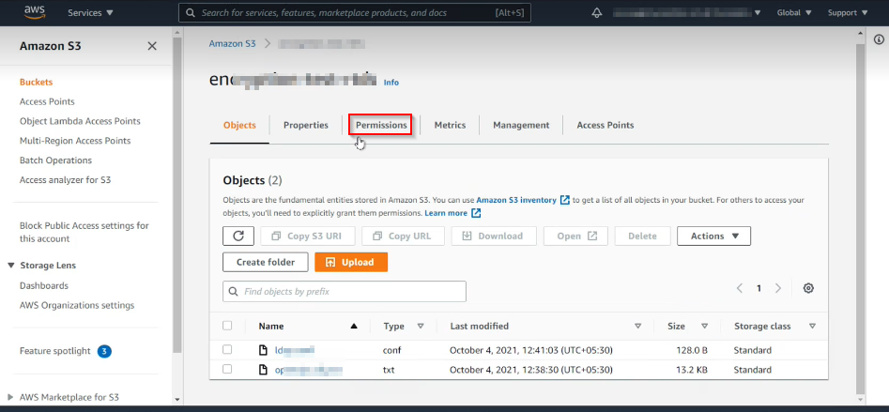Sort by Type column arrow
This screenshot has height=412, width=889.
[421, 326]
